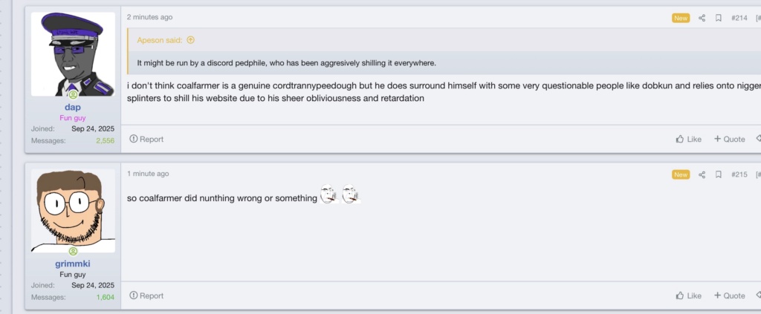Click the Report button under dap's post
This screenshot has height=314, width=761.
pyautogui.click(x=146, y=139)
